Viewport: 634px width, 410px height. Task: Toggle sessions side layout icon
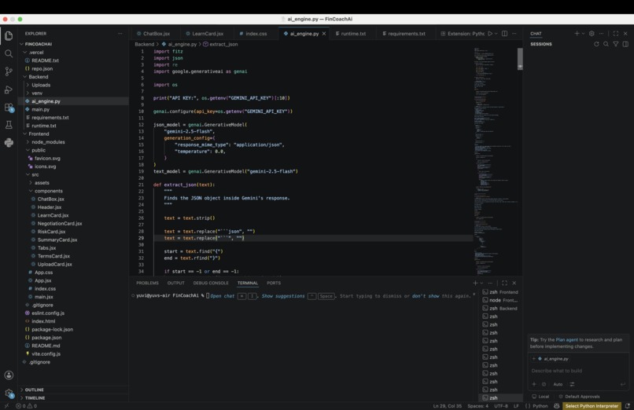pyautogui.click(x=625, y=44)
